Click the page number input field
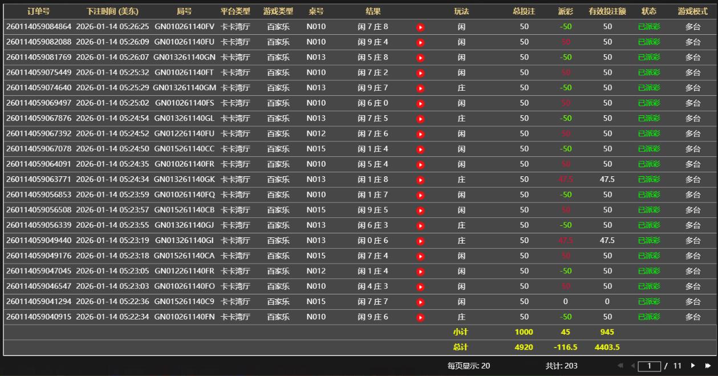The image size is (718, 376). (648, 366)
